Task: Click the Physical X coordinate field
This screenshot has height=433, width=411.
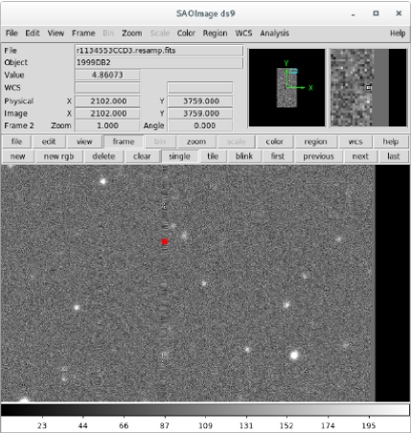Action: click(x=107, y=102)
